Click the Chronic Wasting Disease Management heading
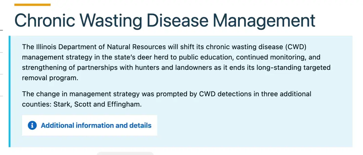Viewport: 363px width, 155px height. (x=165, y=21)
